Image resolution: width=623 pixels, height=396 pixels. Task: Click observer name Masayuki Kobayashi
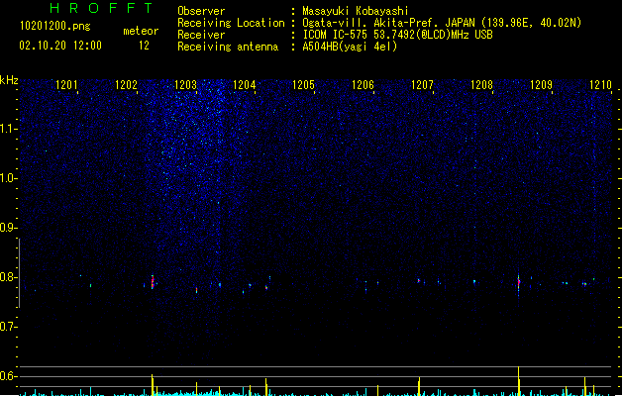click(x=356, y=11)
